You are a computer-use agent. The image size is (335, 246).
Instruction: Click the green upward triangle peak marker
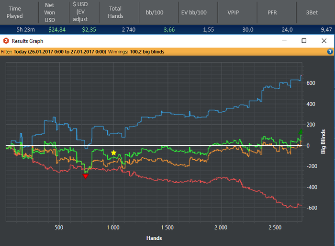[x=301, y=132]
